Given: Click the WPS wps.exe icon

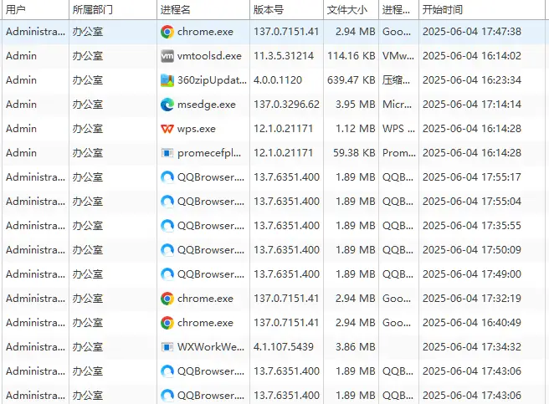Looking at the screenshot, I should tap(167, 129).
